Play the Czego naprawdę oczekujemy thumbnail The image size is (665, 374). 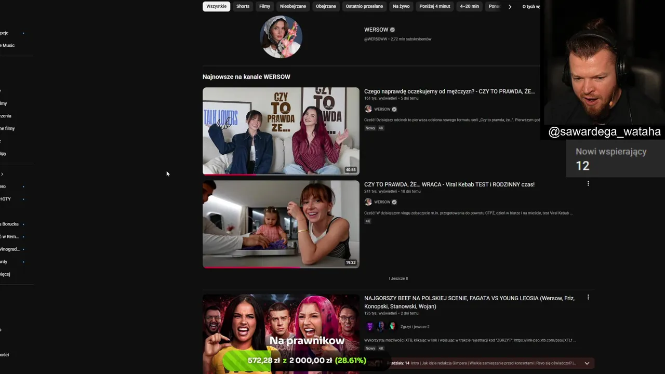pos(281,131)
